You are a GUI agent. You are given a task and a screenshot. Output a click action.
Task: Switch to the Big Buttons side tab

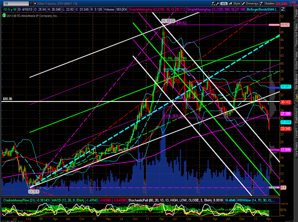tap(296, 81)
